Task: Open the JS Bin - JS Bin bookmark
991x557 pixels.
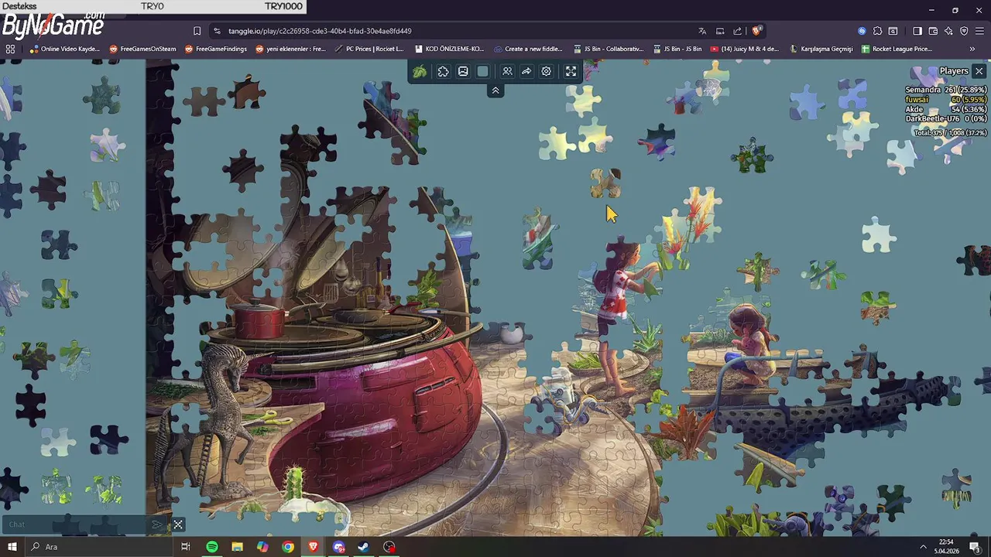Action: coord(677,49)
